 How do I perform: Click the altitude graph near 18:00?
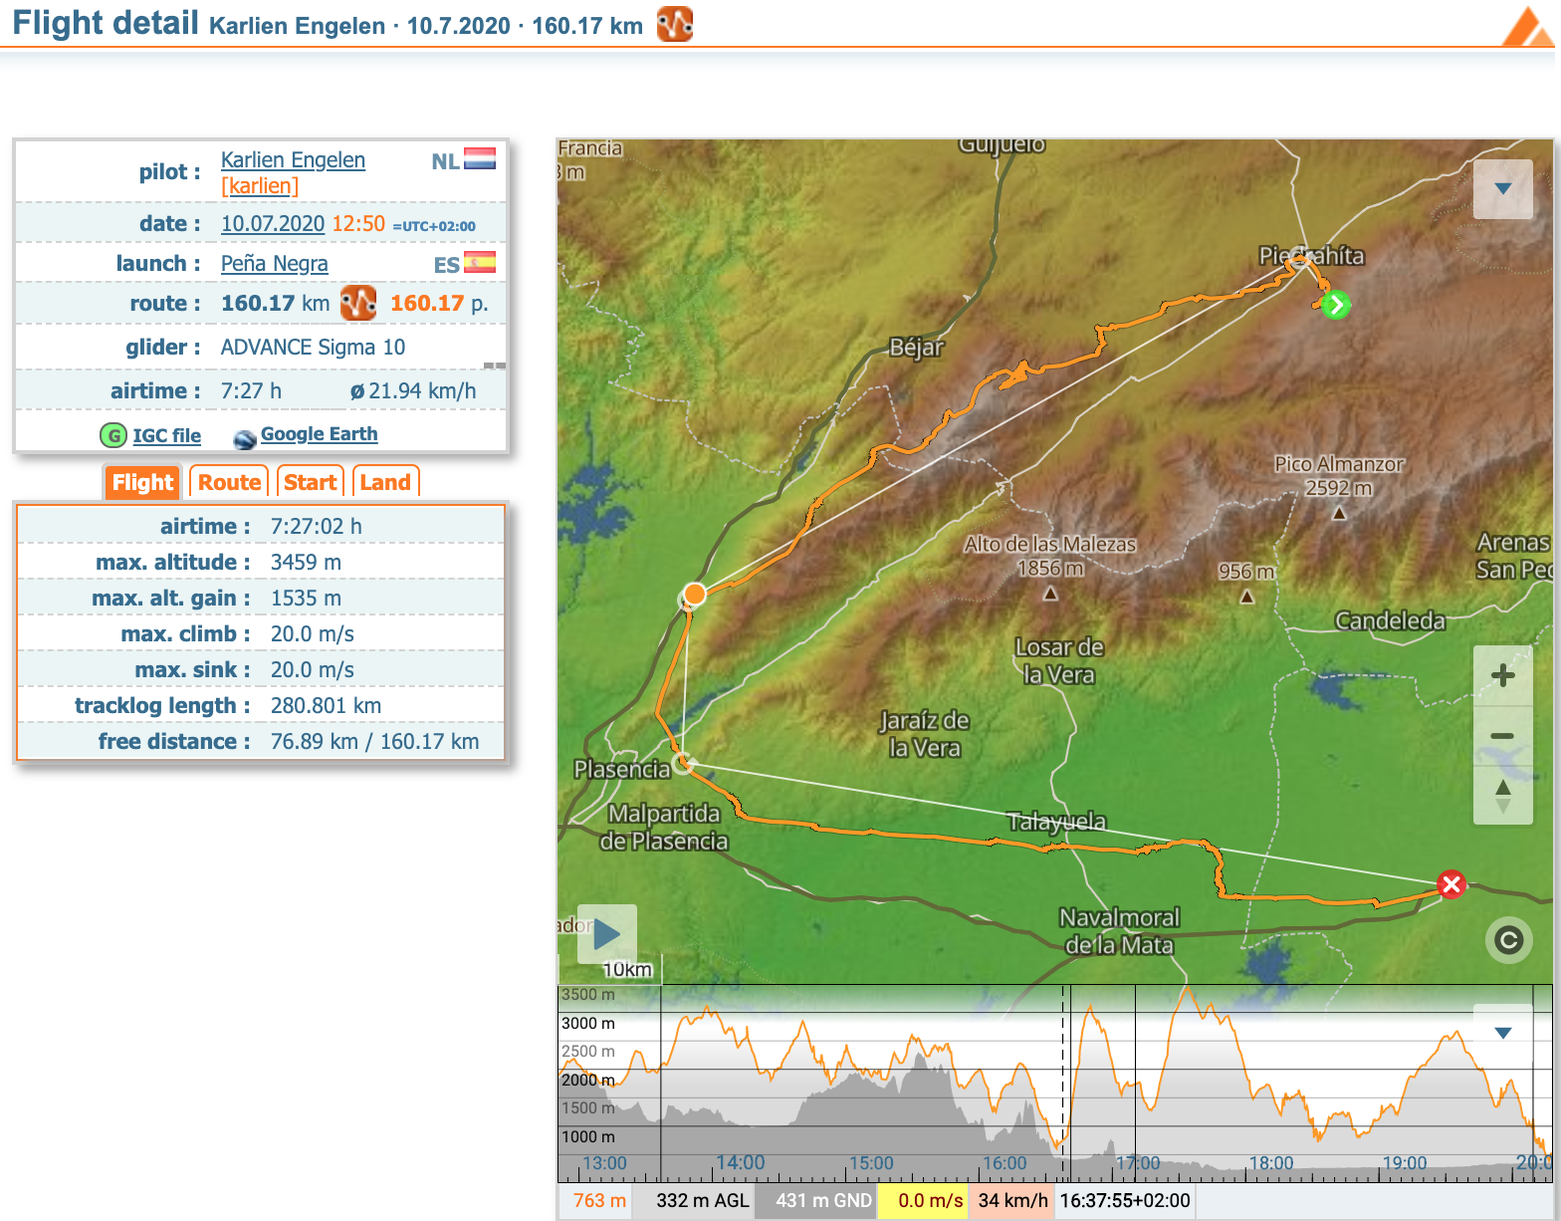point(1270,1096)
